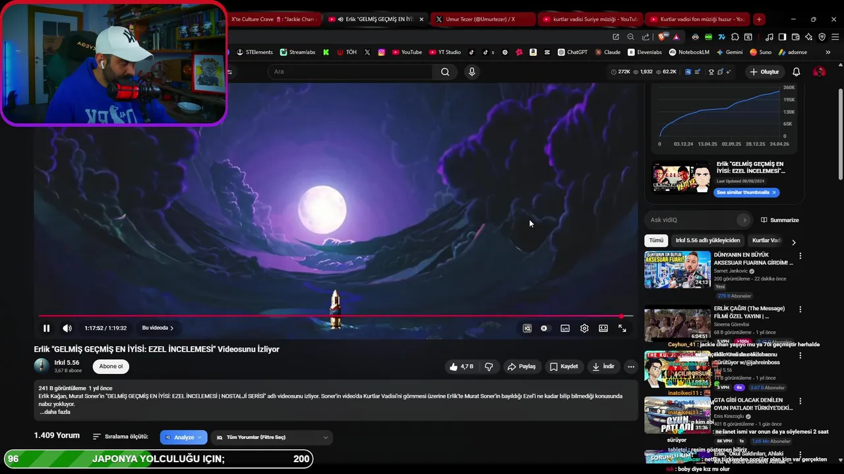Open more actions menu beside İndir
This screenshot has height=474, width=844.
pyautogui.click(x=631, y=367)
